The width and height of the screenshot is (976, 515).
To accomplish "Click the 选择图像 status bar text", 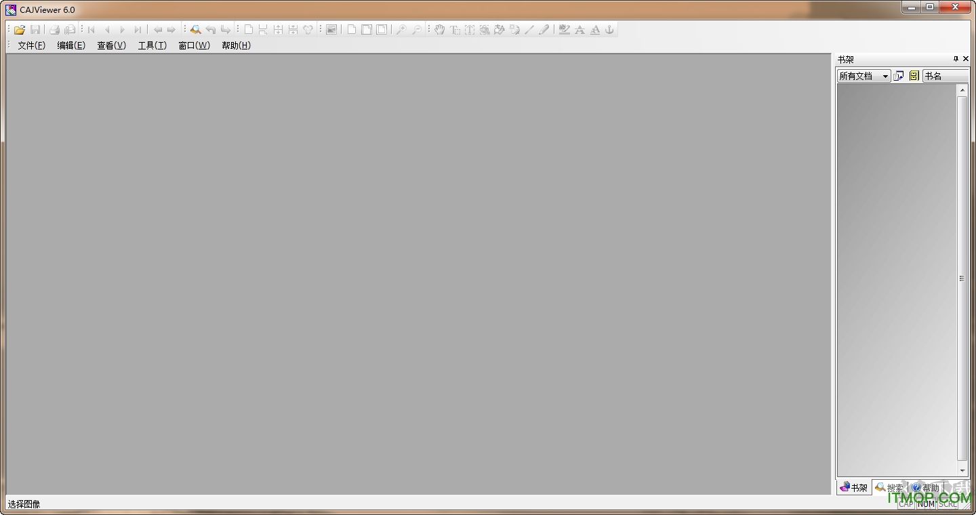I will point(24,504).
